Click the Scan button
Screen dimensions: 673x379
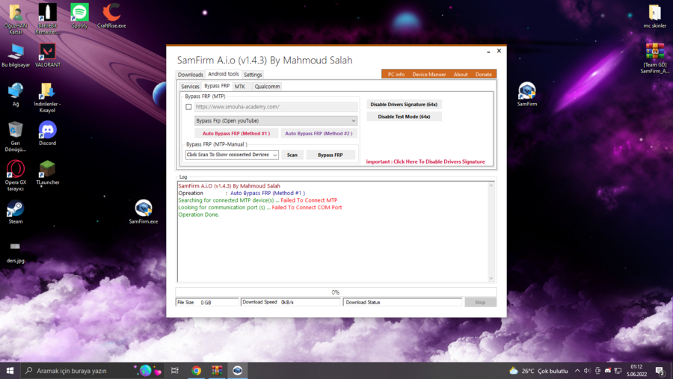(292, 155)
